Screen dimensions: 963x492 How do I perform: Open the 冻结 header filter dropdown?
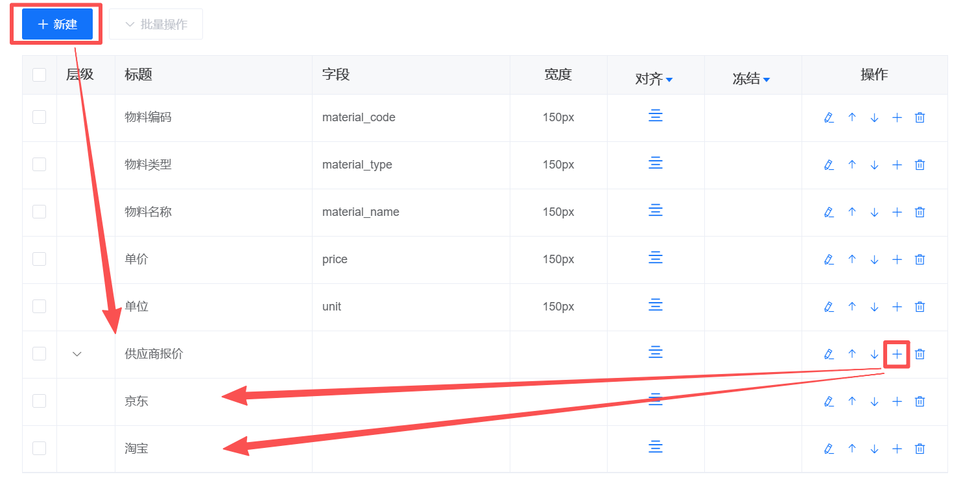(x=767, y=80)
